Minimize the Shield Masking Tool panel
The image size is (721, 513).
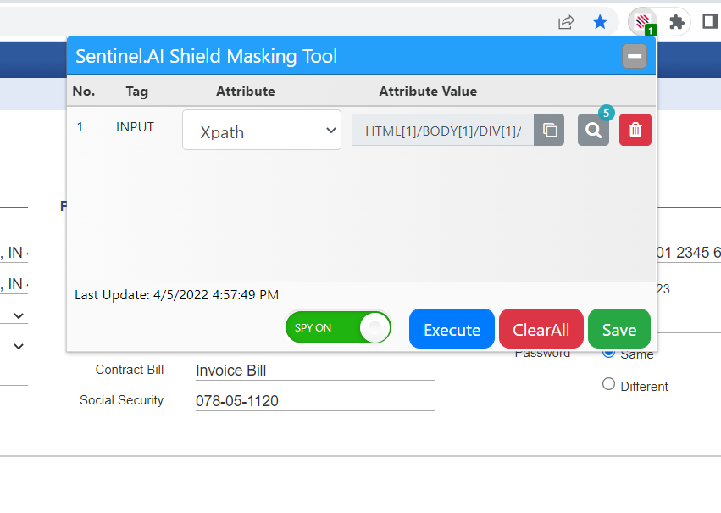[x=634, y=57]
